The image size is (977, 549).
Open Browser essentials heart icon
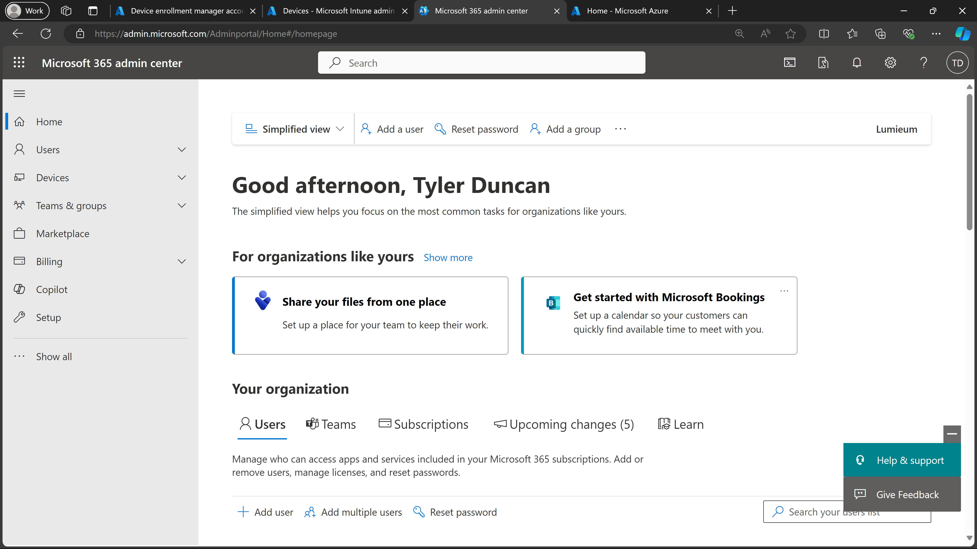[x=908, y=34]
